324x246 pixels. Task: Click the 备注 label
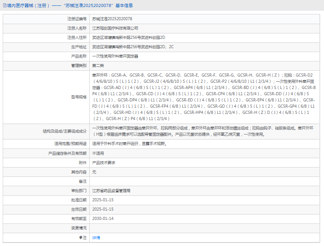83,181
